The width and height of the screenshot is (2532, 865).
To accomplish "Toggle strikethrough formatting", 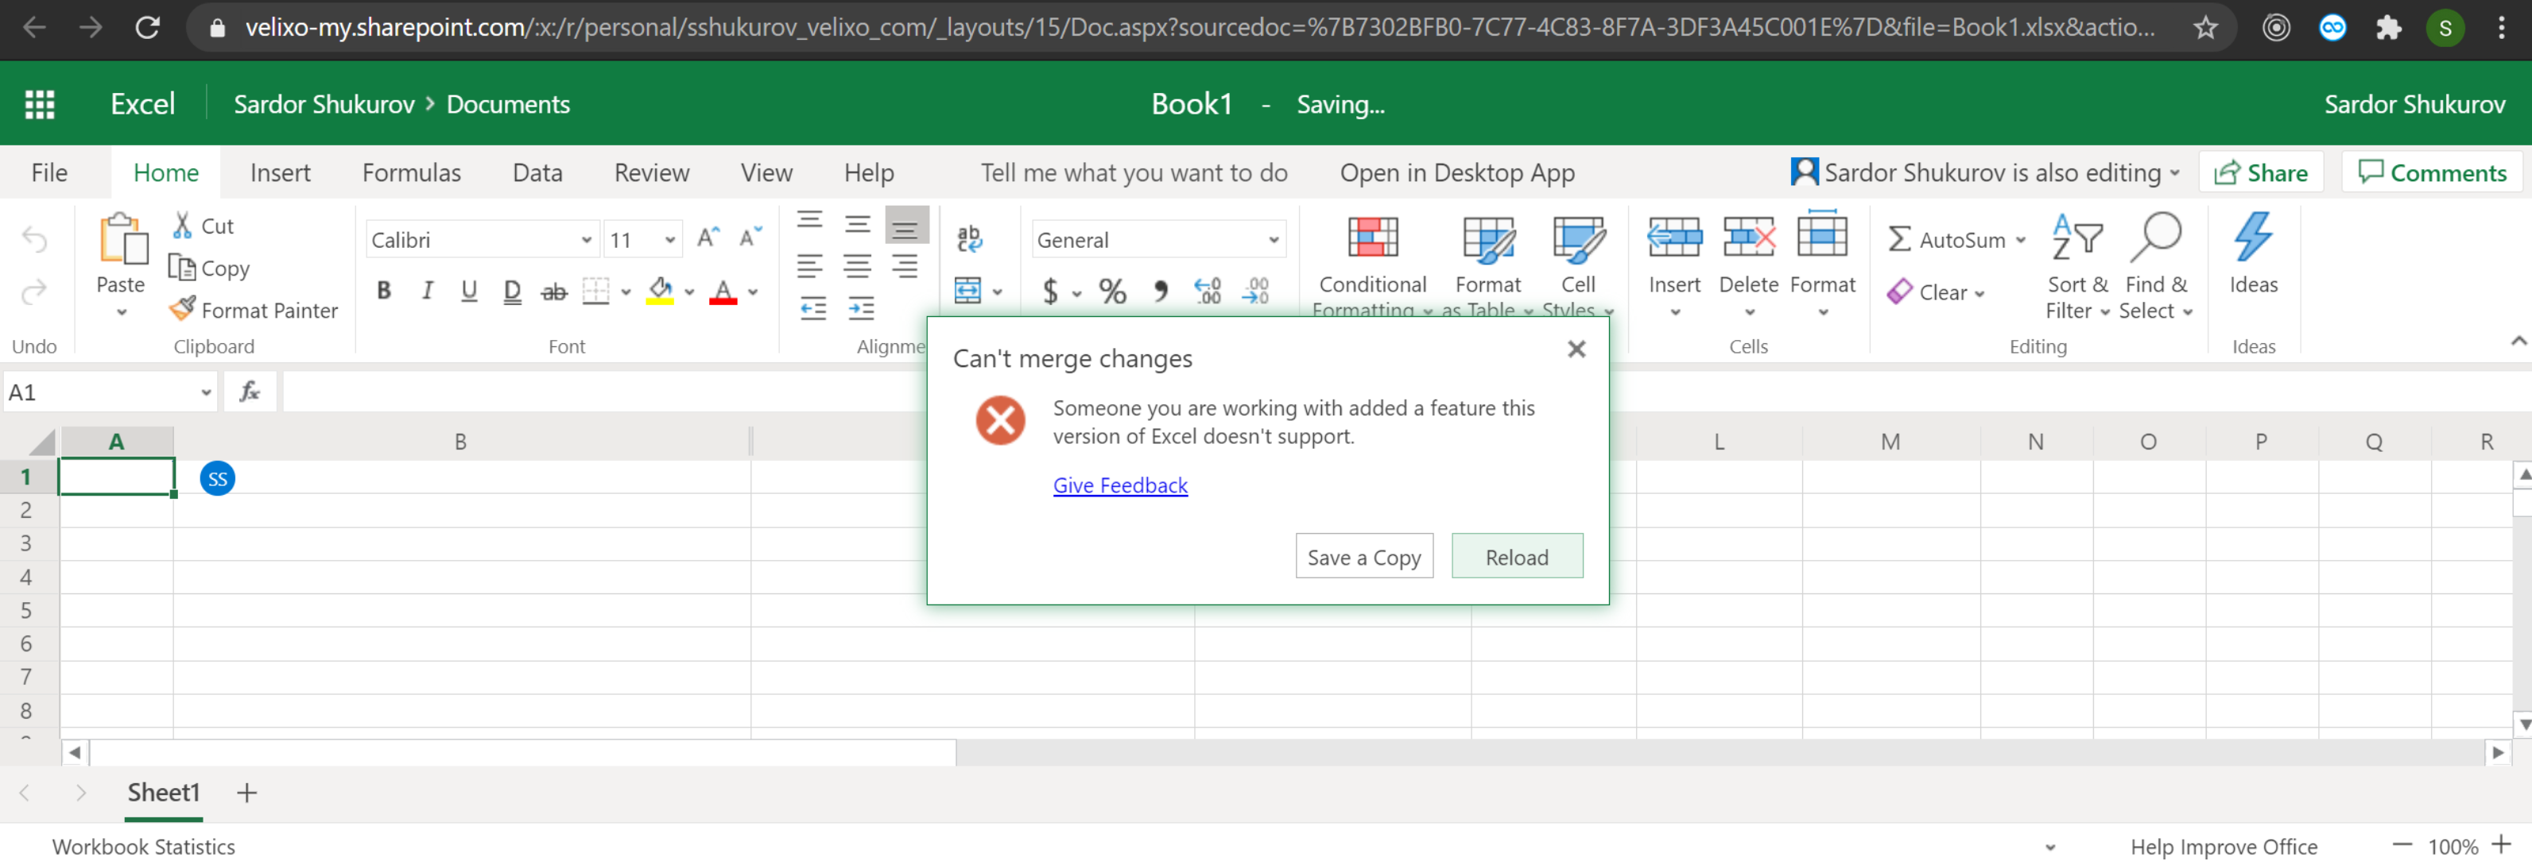I will [554, 291].
